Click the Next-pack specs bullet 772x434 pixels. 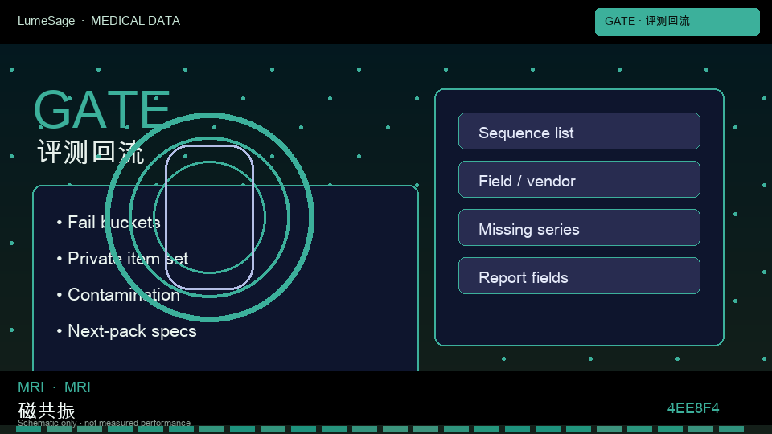click(x=126, y=331)
